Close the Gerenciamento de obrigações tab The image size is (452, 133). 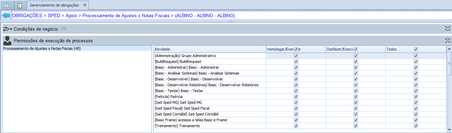(85, 5)
